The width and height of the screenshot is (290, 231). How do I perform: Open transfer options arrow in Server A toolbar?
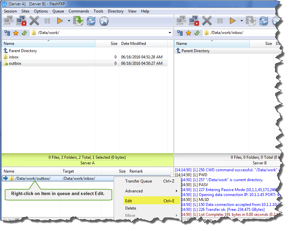69,21
